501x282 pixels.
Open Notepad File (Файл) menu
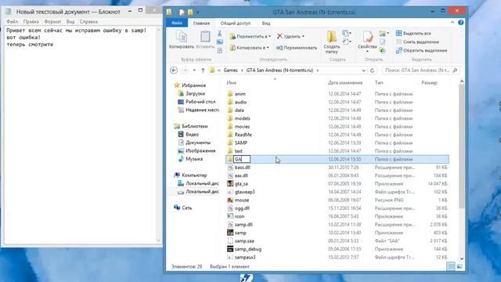13,21
